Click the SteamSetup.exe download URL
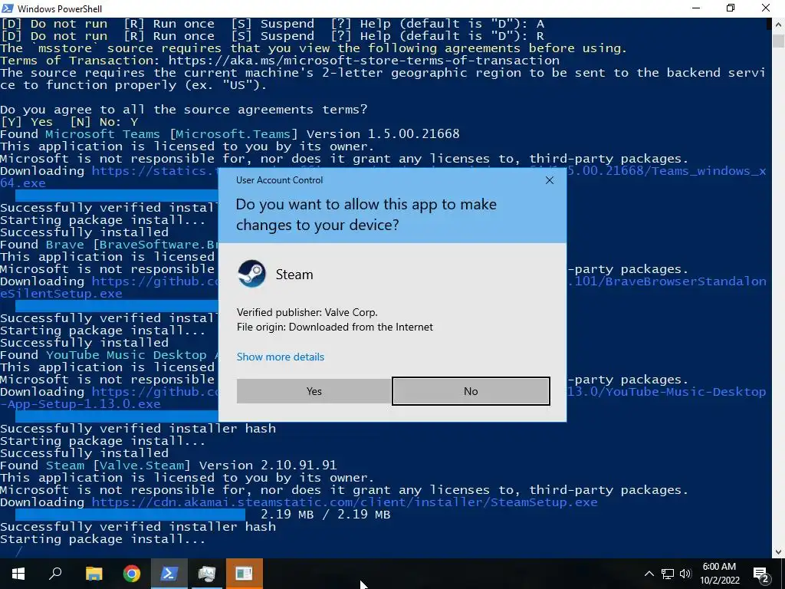The height and width of the screenshot is (589, 785). (344, 502)
